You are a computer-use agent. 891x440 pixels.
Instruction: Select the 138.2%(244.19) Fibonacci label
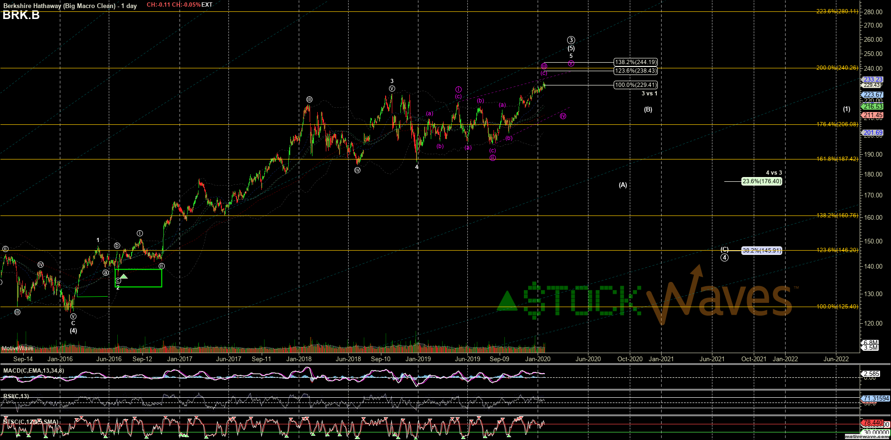coord(636,62)
